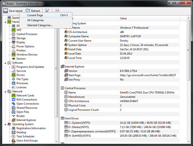Screen dimensions: 193x146
Task: Click the right pane scroll down arrow
Action: tap(188, 141)
